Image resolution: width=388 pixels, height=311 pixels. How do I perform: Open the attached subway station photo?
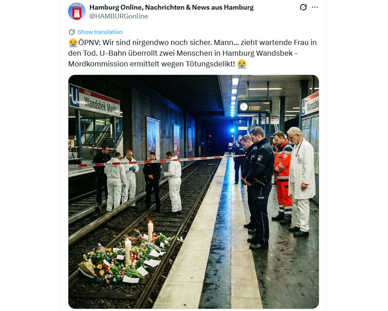point(194,192)
